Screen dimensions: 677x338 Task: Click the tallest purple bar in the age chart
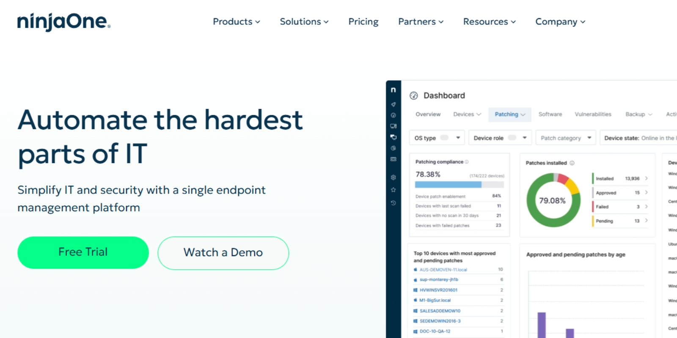click(542, 325)
